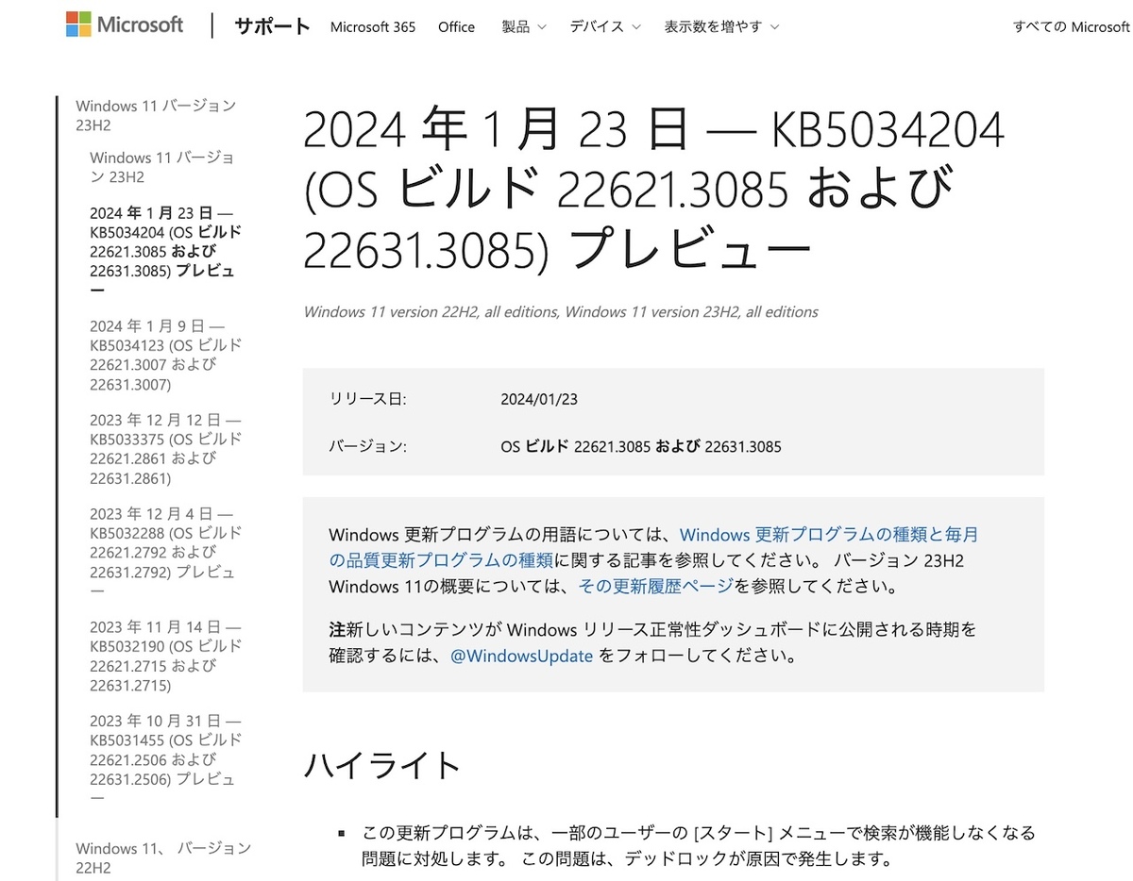This screenshot has height=881, width=1133.
Task: Open the KB5031455 October 31 preview entry
Action: coord(166,759)
